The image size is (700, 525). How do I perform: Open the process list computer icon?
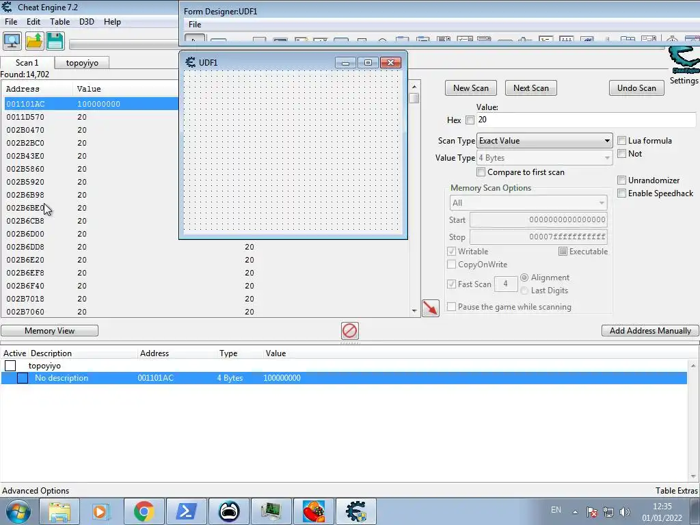pyautogui.click(x=12, y=41)
